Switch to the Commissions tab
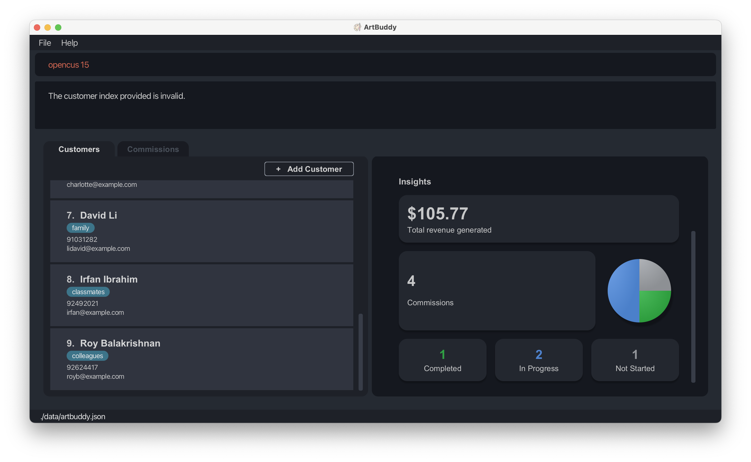This screenshot has height=462, width=751. tap(153, 149)
